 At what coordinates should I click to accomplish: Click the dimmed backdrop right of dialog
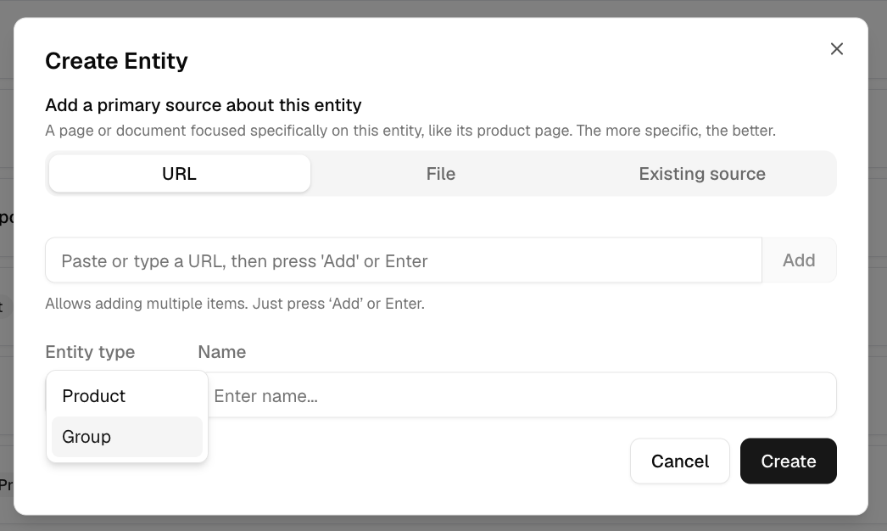878,265
